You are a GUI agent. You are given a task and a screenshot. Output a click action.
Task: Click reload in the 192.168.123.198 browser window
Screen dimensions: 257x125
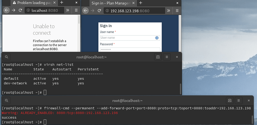[99, 11]
